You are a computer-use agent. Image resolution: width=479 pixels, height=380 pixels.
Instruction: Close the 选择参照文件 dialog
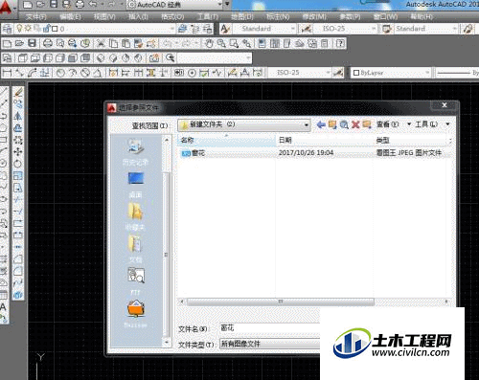pyautogui.click(x=445, y=105)
